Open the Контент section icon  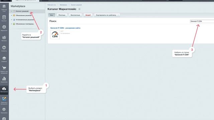(x=4, y=17)
